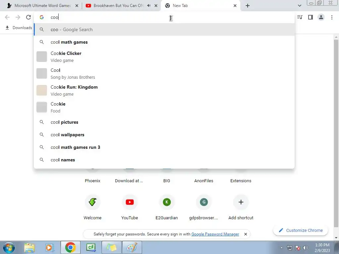This screenshot has width=339, height=254.
Task: Reload the page with the refresh icon
Action: [x=28, y=17]
